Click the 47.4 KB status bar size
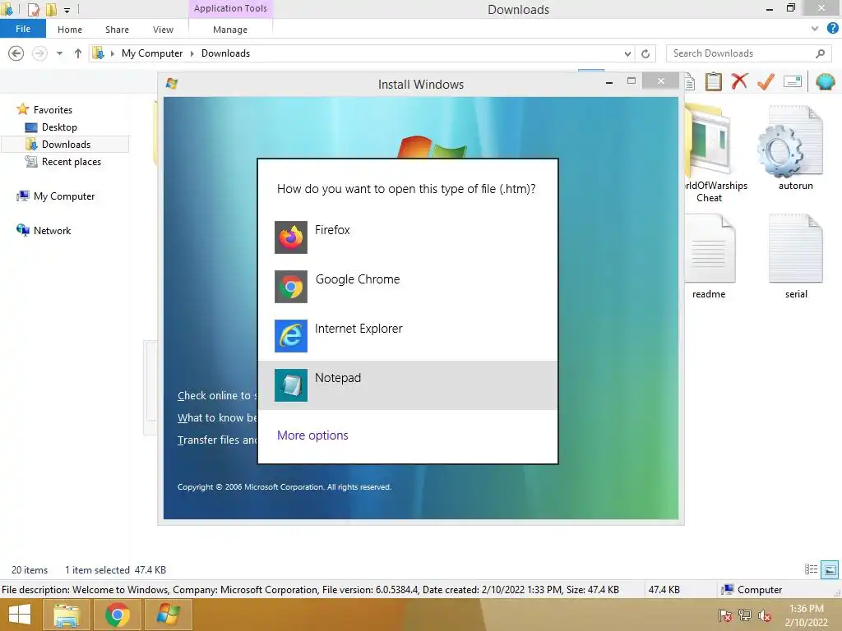 click(x=664, y=590)
